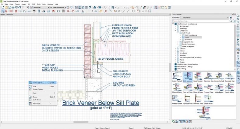Screen dimensions: 240x129
Task: Click the New Plan icon
Action: click(x=3, y=7)
